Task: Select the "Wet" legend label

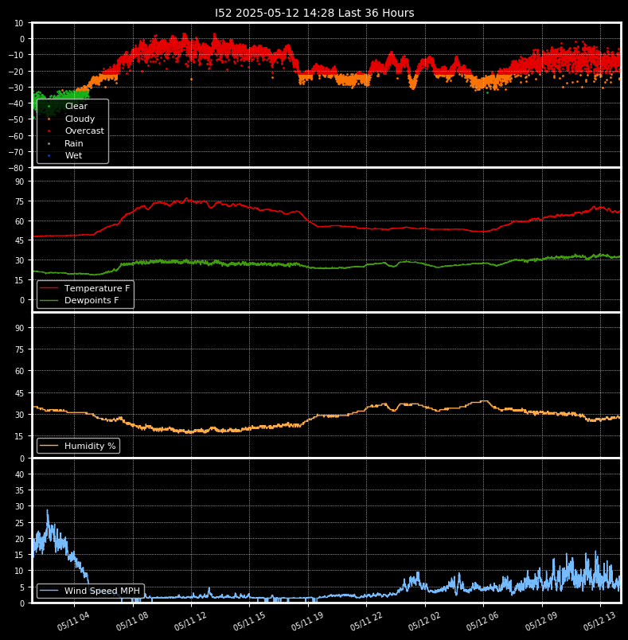Action: [73, 155]
